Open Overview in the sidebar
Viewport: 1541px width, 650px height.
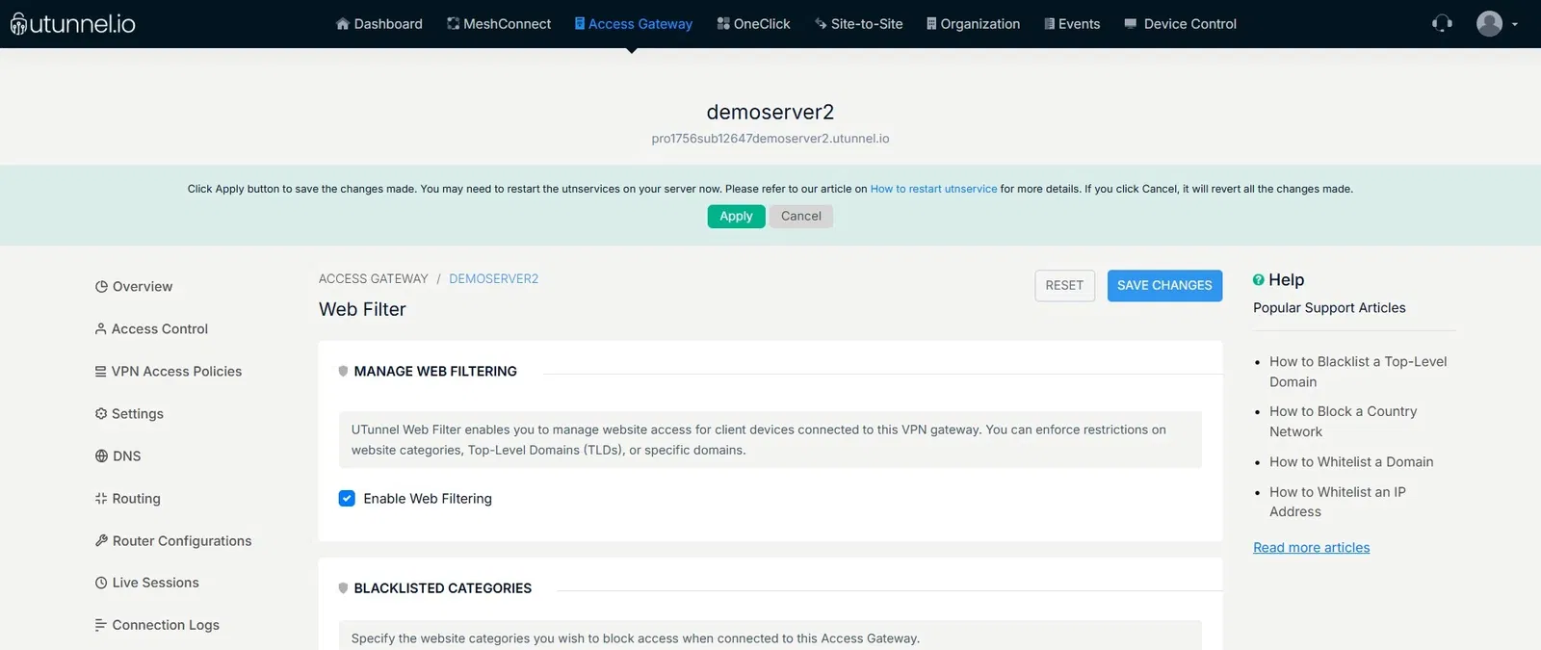pyautogui.click(x=134, y=287)
